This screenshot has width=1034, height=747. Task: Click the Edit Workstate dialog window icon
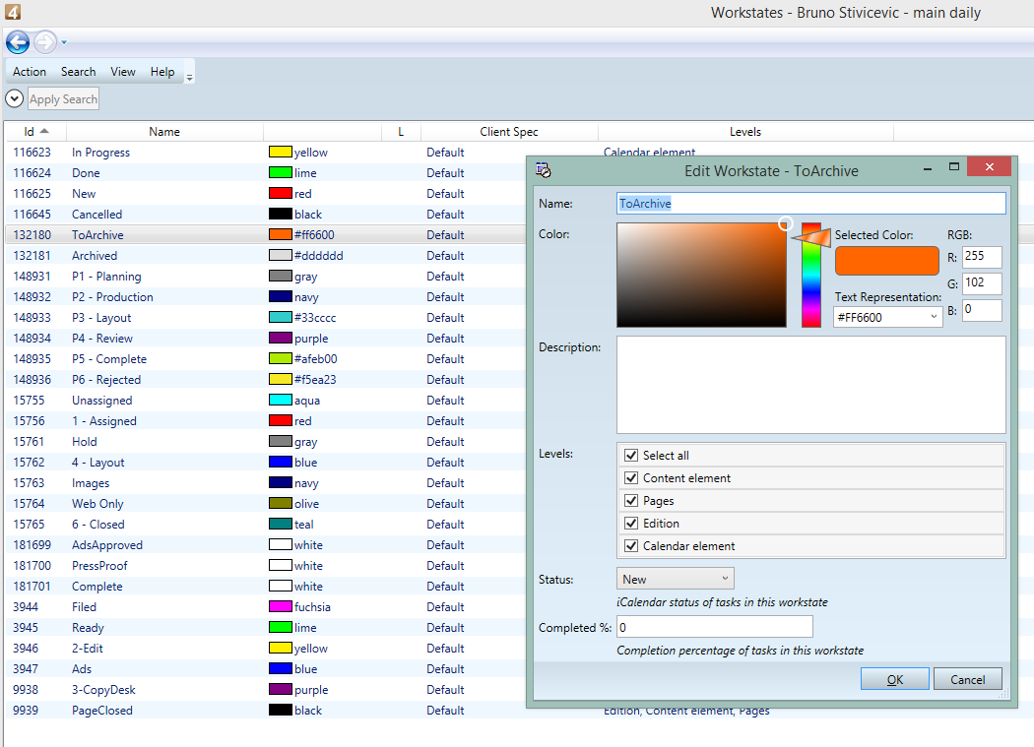point(543,170)
